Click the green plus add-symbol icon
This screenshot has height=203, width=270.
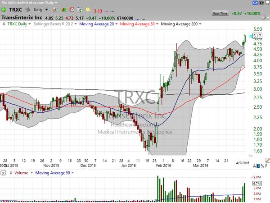click(x=4, y=9)
